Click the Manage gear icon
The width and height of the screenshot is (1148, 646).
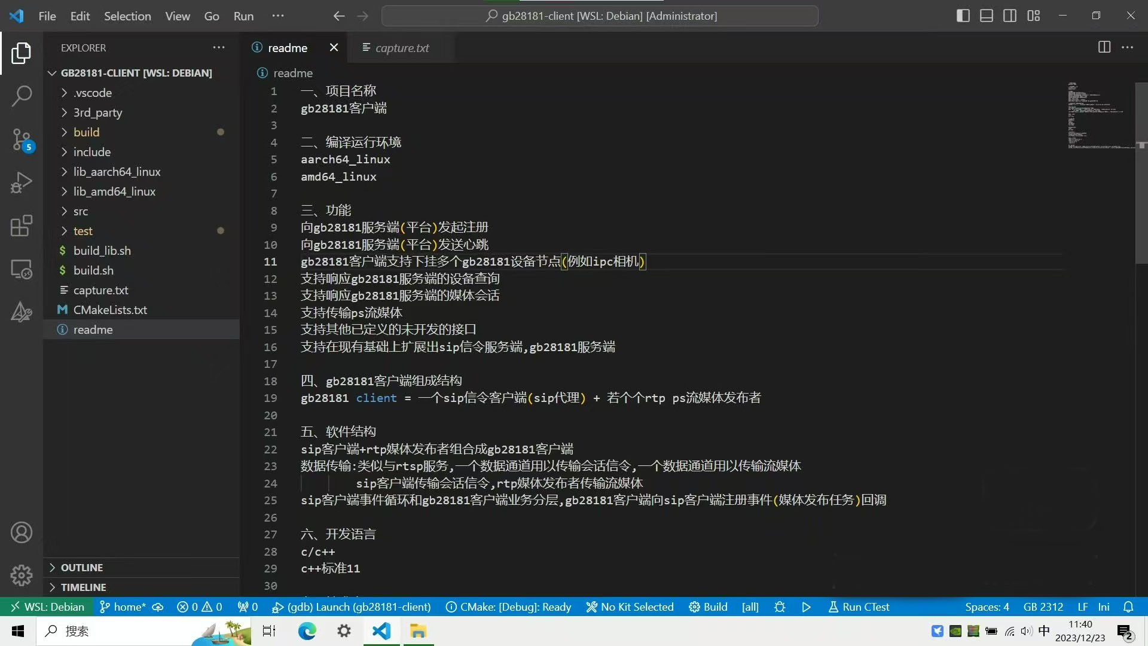coord(22,575)
